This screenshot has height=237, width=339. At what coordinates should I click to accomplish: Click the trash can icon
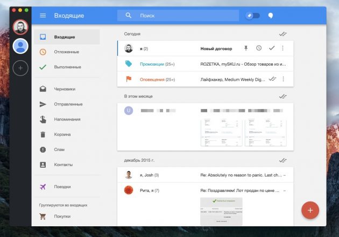pos(43,134)
